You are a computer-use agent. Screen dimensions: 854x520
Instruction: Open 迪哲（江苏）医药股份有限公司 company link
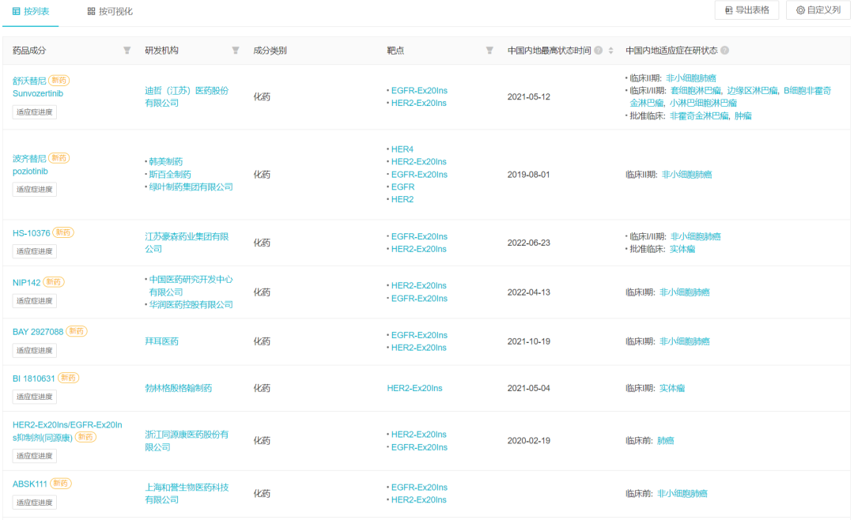point(187,96)
